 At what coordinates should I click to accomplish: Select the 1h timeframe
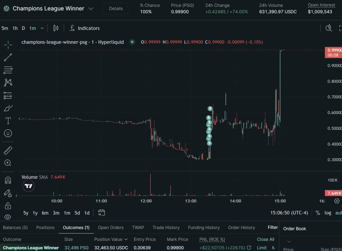pos(15,28)
